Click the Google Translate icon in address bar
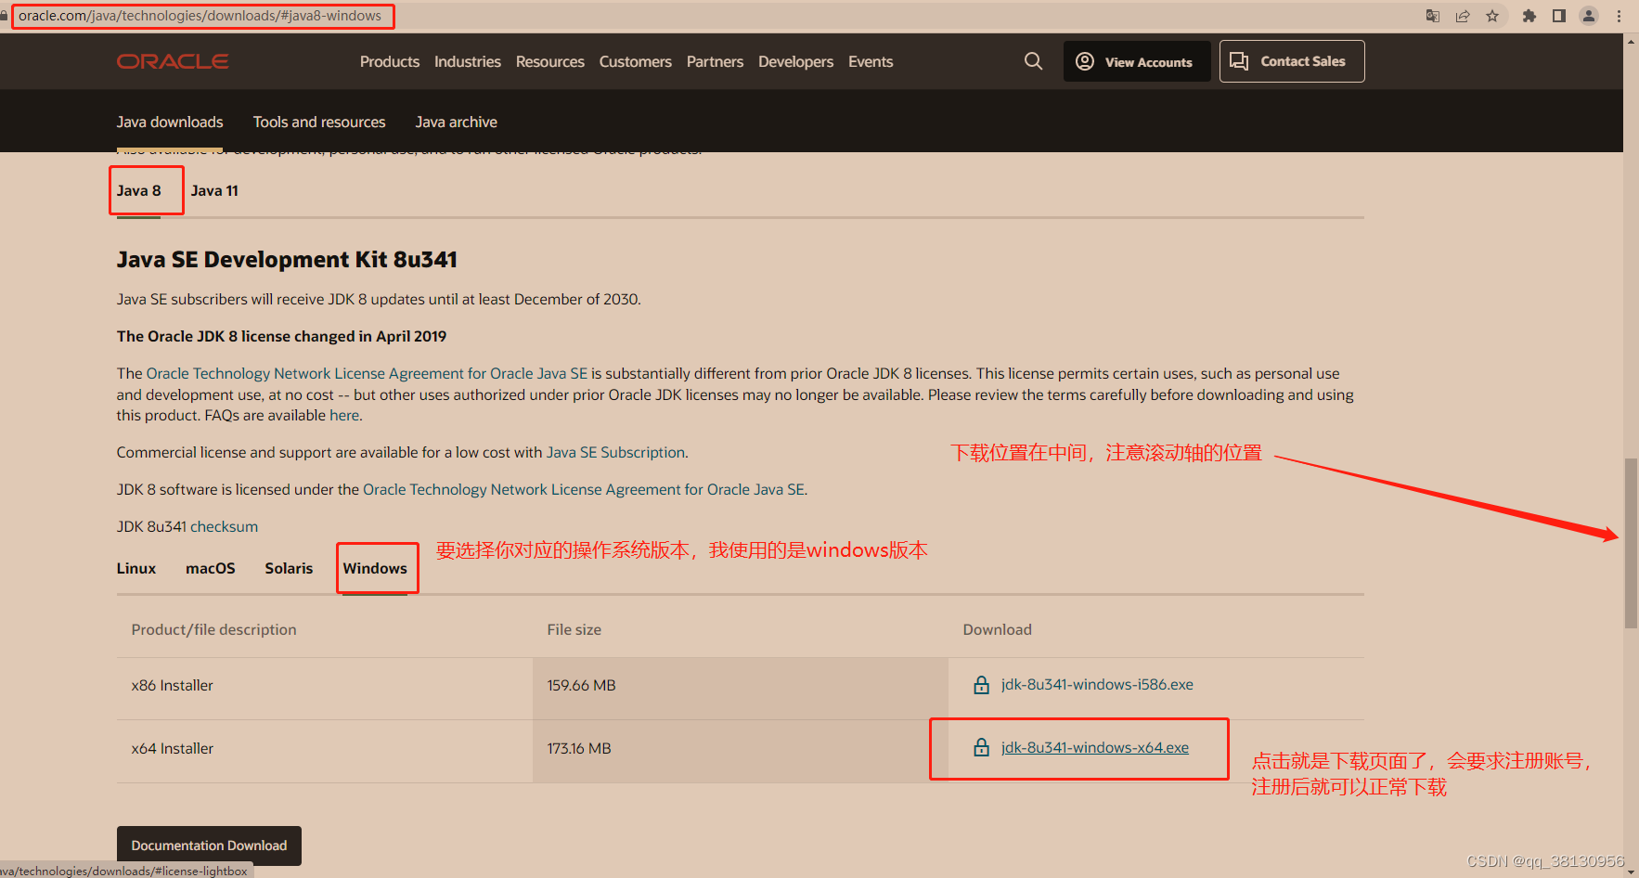 1433,16
